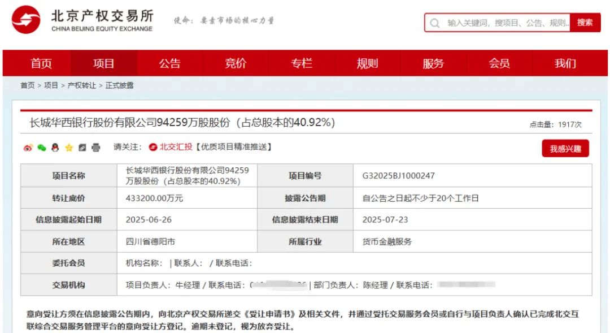Select the price 433200.00万元
Screen dimensions: 610x333
tap(154, 198)
